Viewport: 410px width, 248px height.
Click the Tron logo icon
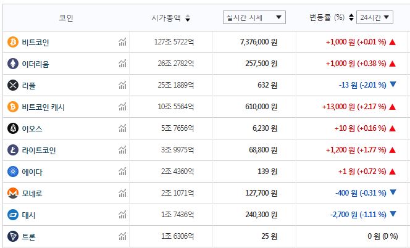coord(12,236)
